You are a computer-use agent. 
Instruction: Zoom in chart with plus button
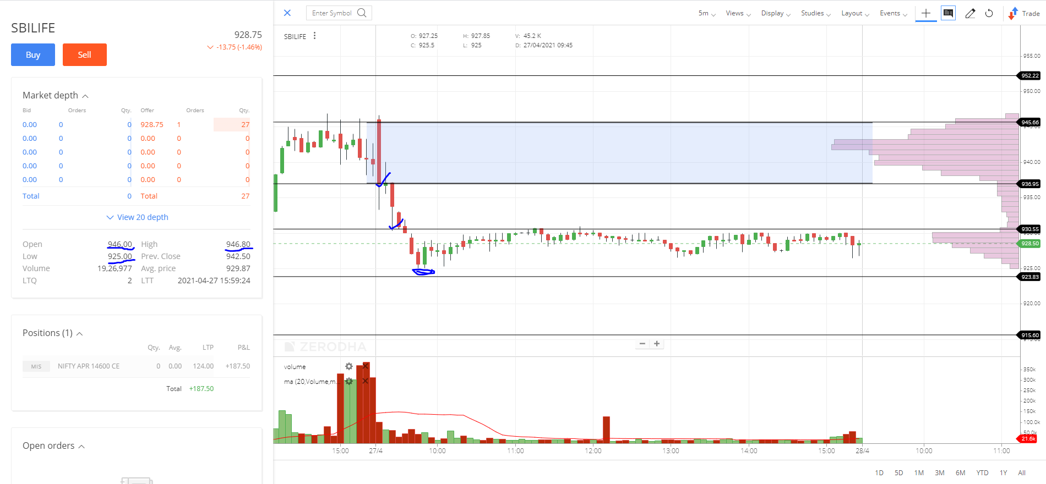(x=657, y=344)
